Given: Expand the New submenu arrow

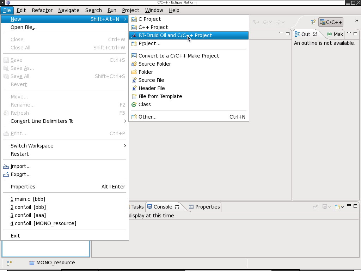Looking at the screenshot, I should tap(125, 19).
